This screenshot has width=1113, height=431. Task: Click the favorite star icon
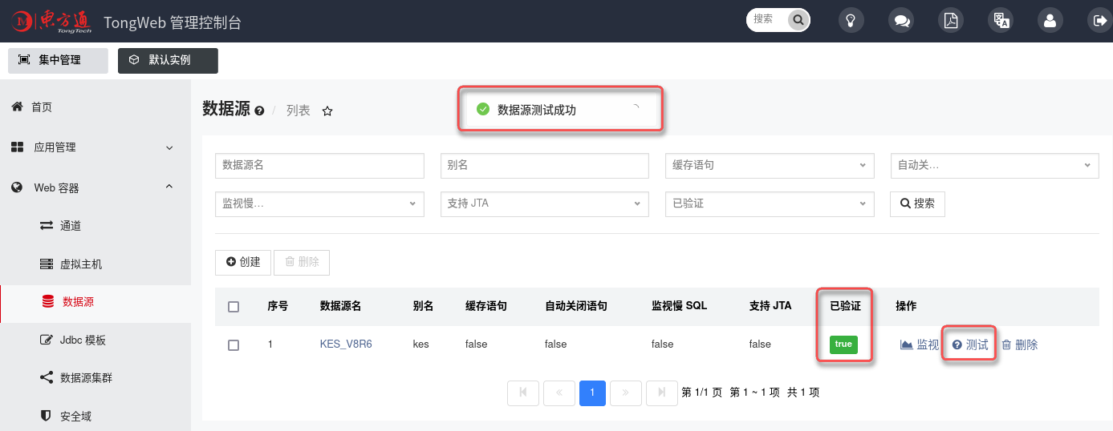[x=327, y=111]
